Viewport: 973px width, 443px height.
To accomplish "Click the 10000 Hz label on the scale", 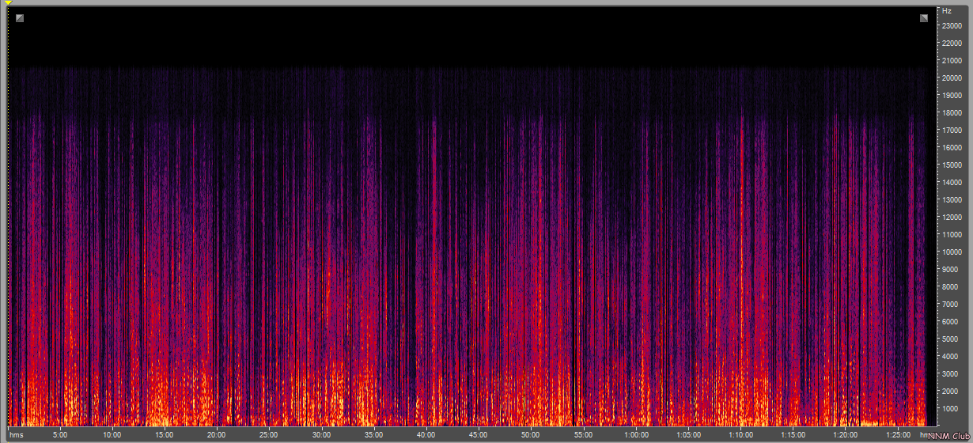I will (x=951, y=252).
